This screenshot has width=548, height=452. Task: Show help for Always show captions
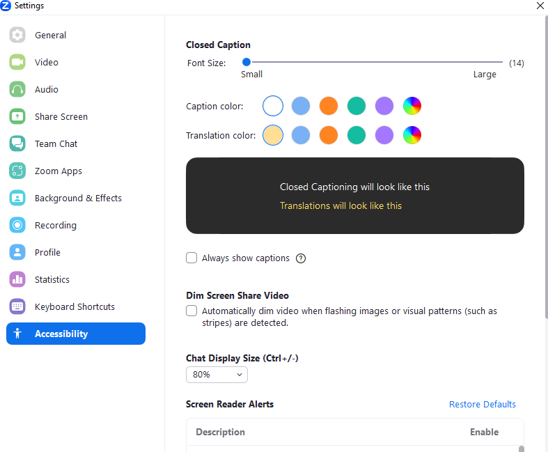[301, 258]
